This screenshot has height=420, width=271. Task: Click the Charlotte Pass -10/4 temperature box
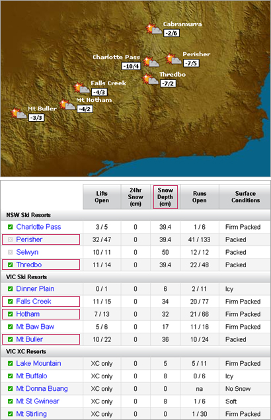tap(132, 66)
